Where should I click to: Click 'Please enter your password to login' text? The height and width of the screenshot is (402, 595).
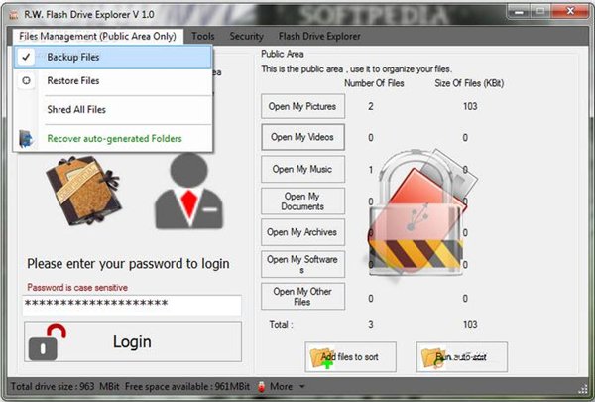pos(128,264)
